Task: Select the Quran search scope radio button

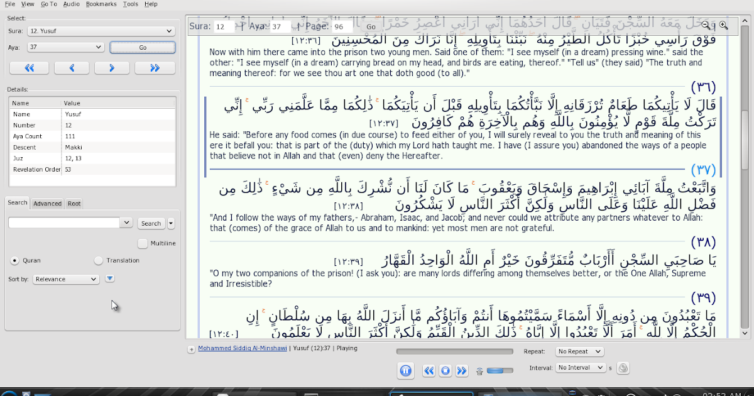Action: 14,260
